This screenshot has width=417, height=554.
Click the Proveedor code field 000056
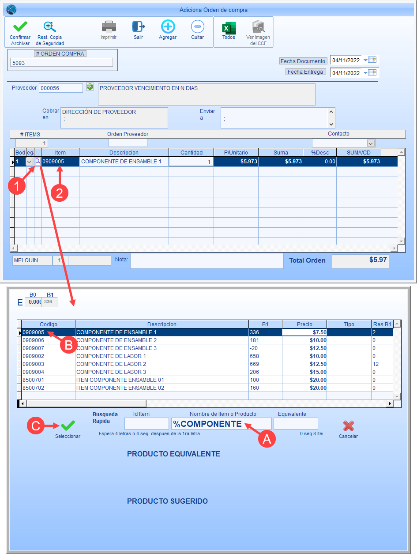61,88
